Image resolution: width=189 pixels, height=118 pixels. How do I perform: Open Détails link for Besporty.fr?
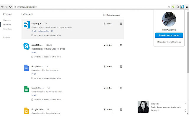(34, 31)
